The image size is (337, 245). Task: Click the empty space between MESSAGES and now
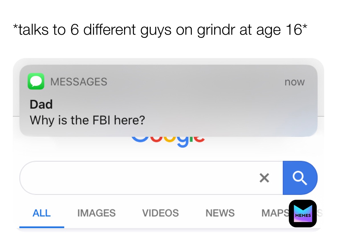point(196,82)
